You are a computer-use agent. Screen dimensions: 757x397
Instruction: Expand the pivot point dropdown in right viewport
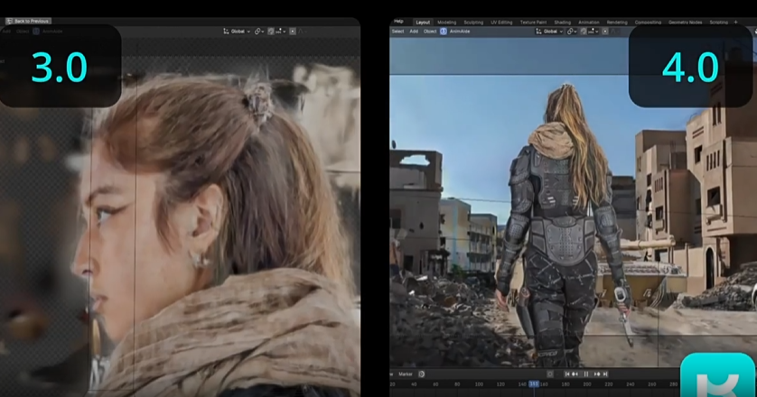[x=575, y=32]
